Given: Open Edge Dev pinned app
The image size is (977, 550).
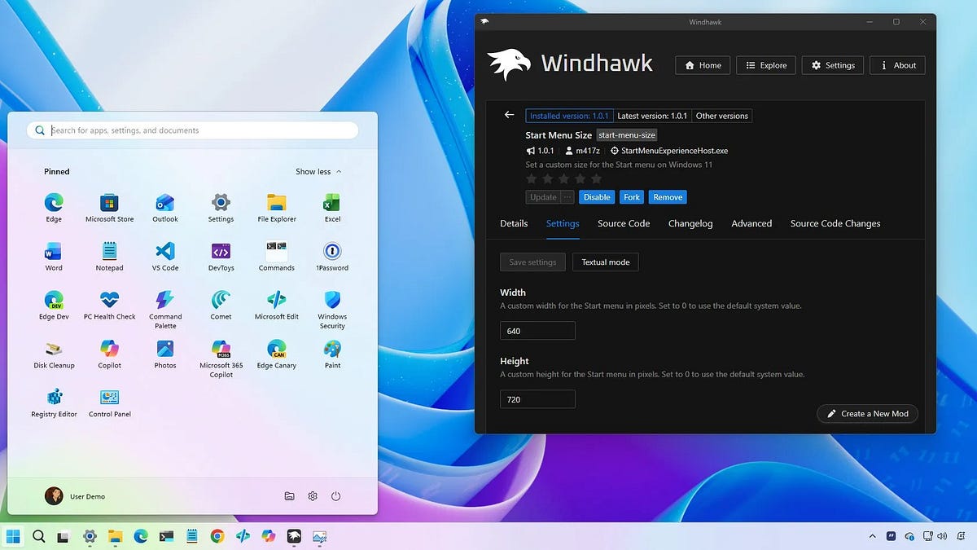Looking at the screenshot, I should [x=54, y=306].
